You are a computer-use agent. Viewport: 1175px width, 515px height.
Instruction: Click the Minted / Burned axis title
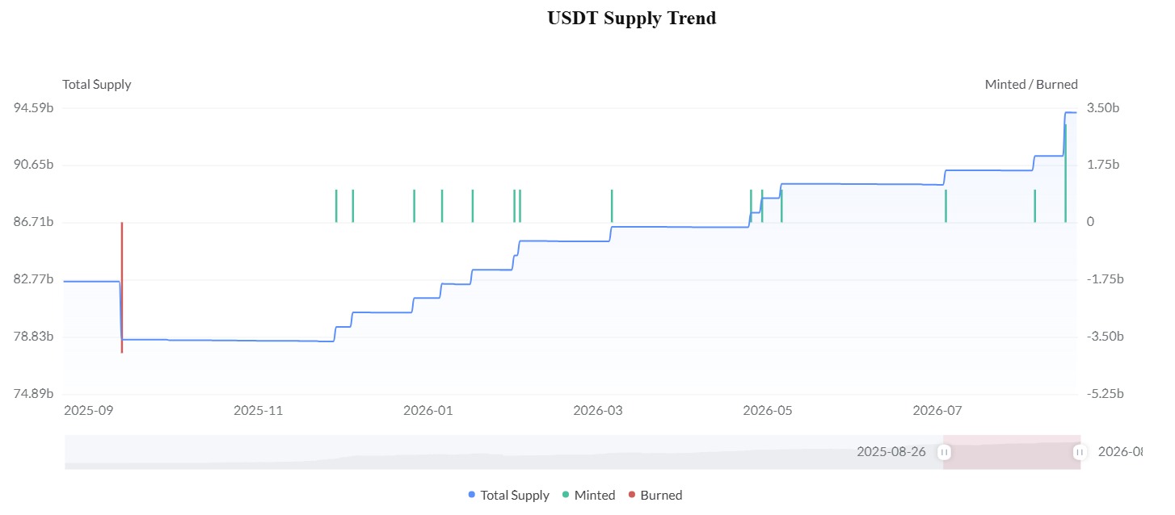pyautogui.click(x=1031, y=84)
